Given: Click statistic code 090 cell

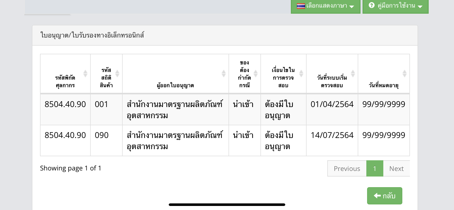Looking at the screenshot, I should click(106, 141).
